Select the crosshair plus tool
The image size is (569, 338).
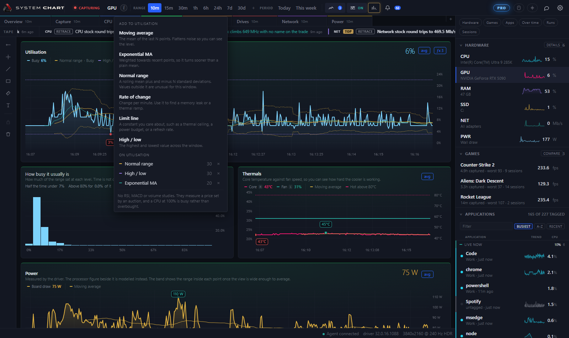pos(8,57)
